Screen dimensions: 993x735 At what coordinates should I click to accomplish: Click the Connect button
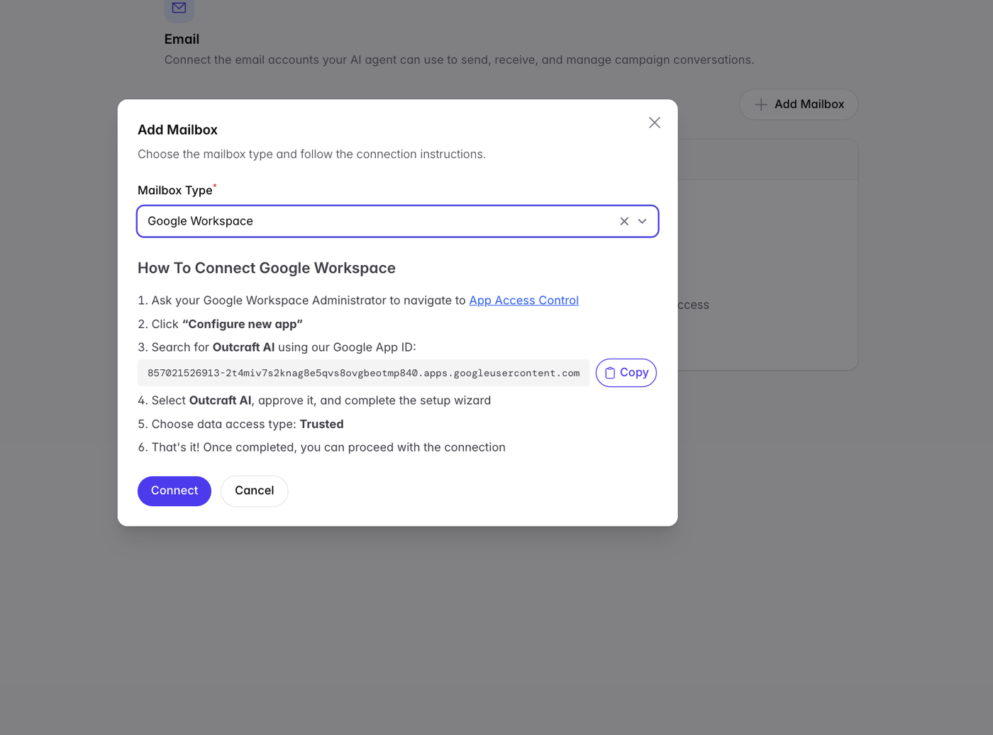[x=174, y=491]
